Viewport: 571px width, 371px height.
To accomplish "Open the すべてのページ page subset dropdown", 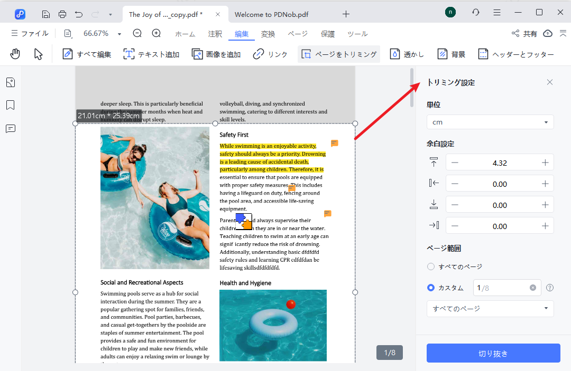I will [x=490, y=309].
